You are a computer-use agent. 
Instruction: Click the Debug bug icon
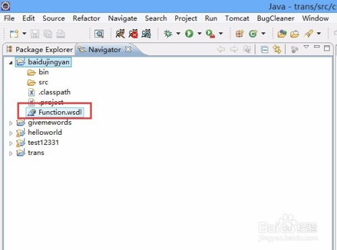(168, 34)
